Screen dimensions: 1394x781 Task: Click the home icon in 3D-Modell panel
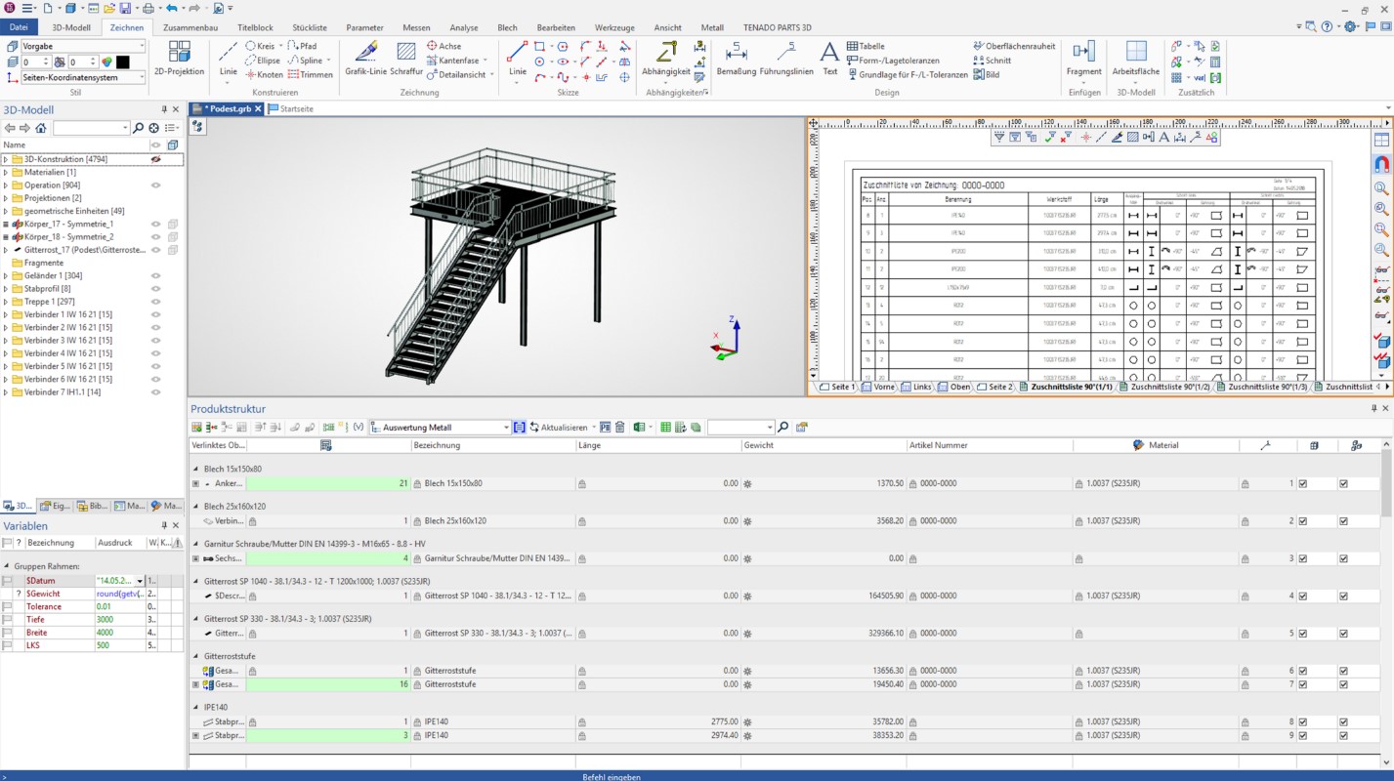point(40,128)
